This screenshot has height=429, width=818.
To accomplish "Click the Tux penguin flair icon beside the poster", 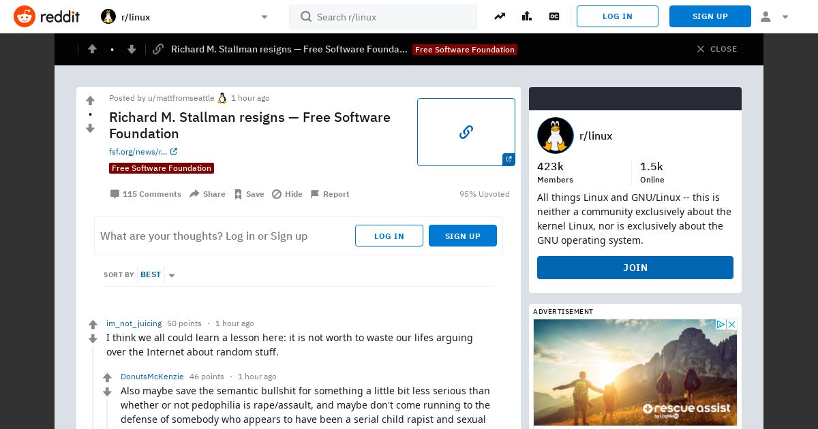I will [222, 98].
